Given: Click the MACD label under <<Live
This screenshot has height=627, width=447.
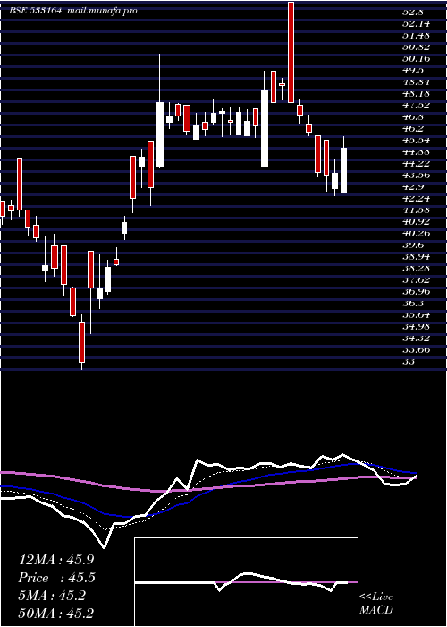Looking at the screenshot, I should pos(376,610).
